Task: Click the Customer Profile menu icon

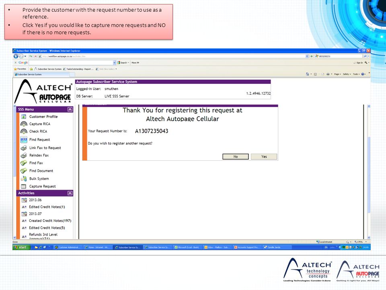Action: (x=24, y=117)
